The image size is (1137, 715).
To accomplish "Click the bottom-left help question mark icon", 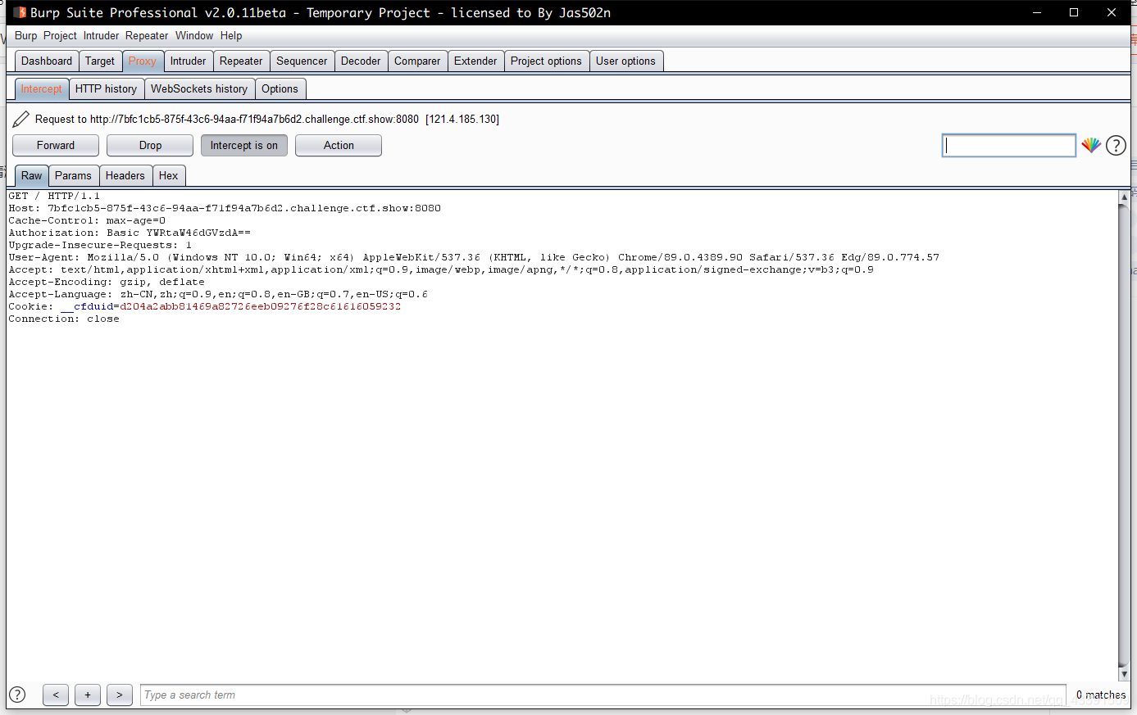I will click(17, 695).
